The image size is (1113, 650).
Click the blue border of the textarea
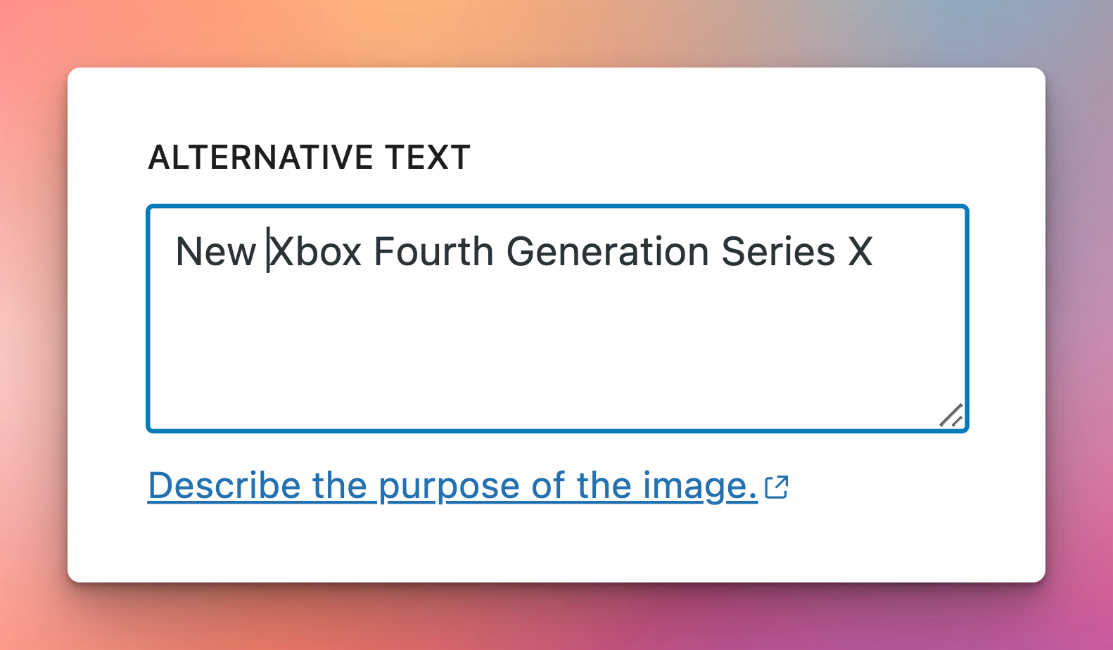[x=557, y=207]
